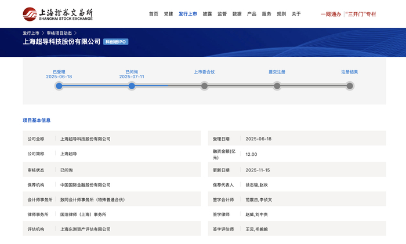
Task: Open the 关于 menu item
Action: pyautogui.click(x=296, y=14)
